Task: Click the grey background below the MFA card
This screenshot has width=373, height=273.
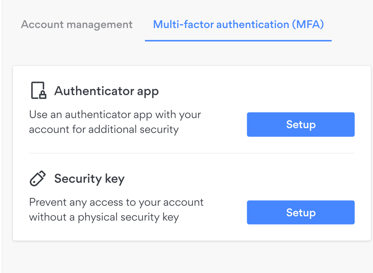Action: tap(186, 258)
